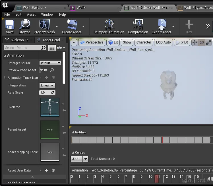
Task: Click the Export Asset icon
Action: click(x=162, y=24)
